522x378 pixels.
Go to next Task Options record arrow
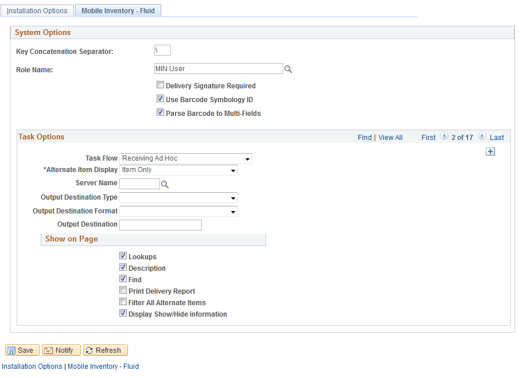tap(481, 137)
